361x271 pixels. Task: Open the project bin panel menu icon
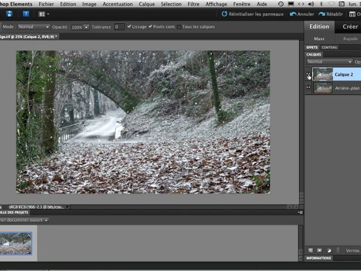point(300,212)
